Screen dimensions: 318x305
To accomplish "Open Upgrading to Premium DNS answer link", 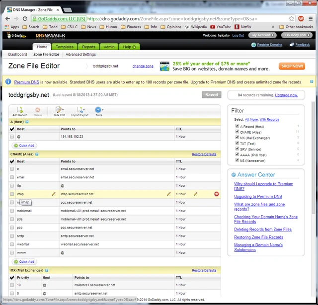I will pos(258,197).
